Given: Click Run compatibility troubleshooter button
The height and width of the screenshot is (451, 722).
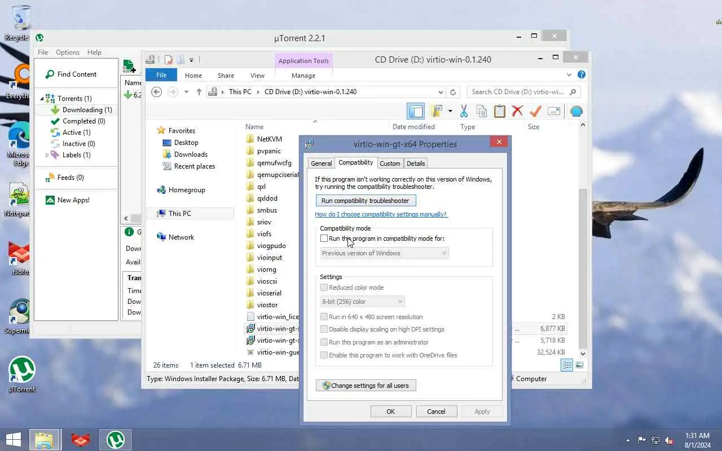Looking at the screenshot, I should tap(366, 201).
